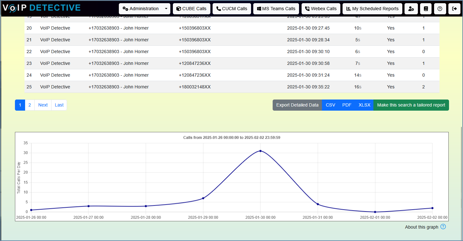The height and width of the screenshot is (241, 463).
Task: Click duration 14s in row 24
Action: [x=358, y=75]
